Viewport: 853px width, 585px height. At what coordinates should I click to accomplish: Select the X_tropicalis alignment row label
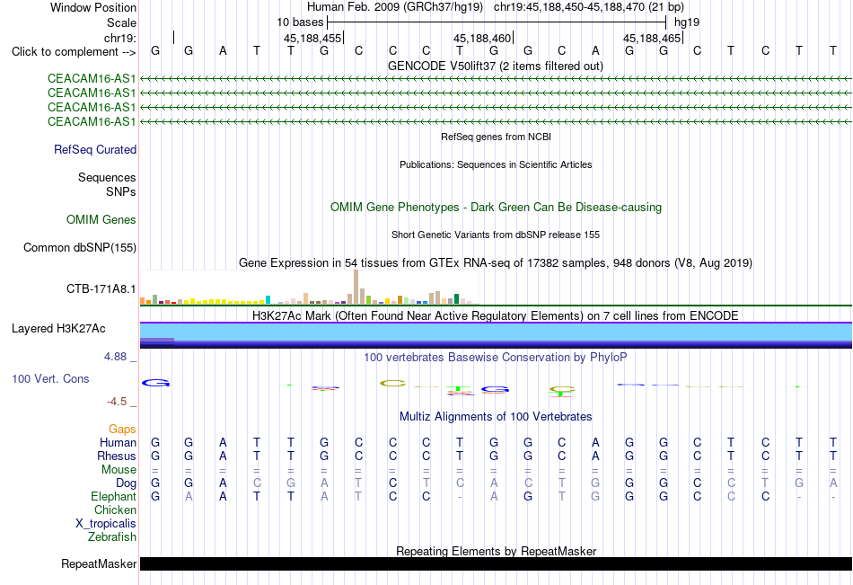[106, 524]
